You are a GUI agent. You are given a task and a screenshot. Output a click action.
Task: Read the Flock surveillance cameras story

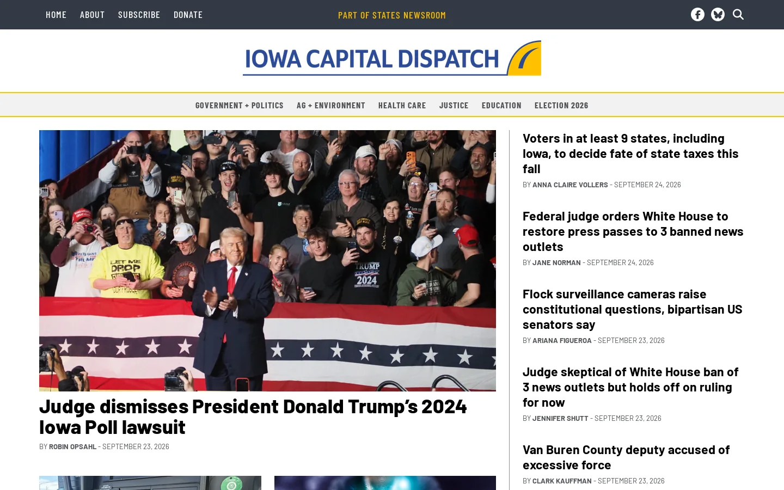[x=633, y=309]
